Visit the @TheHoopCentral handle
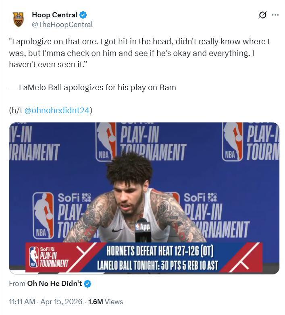This screenshot has width=285, height=315. (x=62, y=25)
